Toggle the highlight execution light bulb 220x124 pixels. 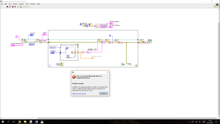click(x=18, y=6)
